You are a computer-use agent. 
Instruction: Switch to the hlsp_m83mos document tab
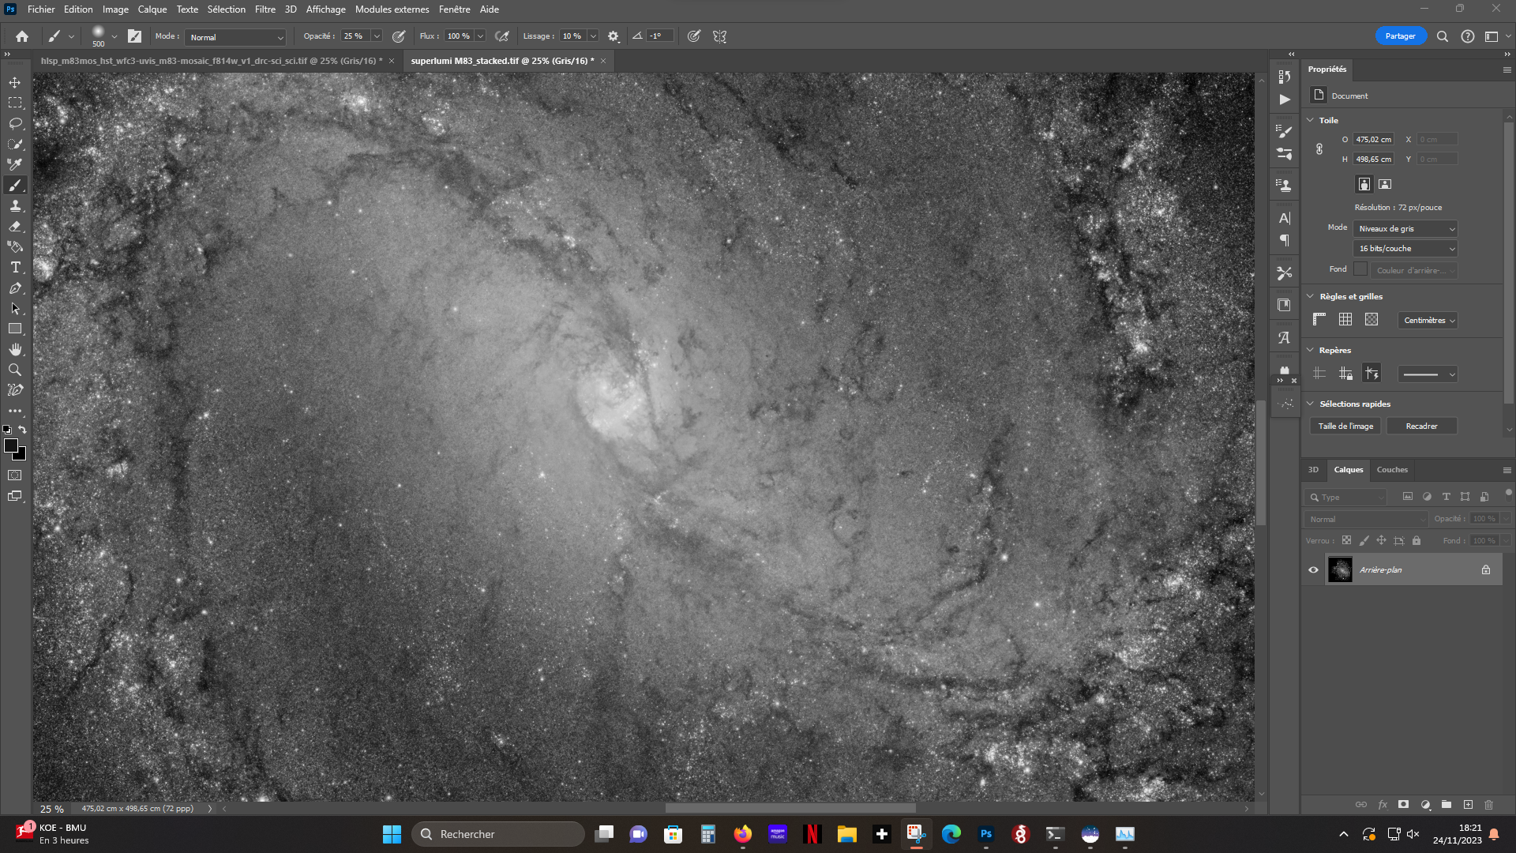point(212,61)
